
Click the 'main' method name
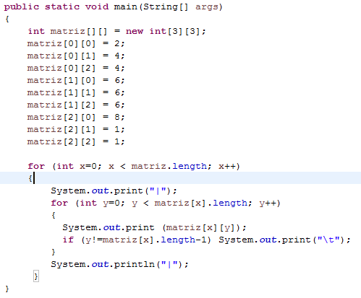coord(125,6)
